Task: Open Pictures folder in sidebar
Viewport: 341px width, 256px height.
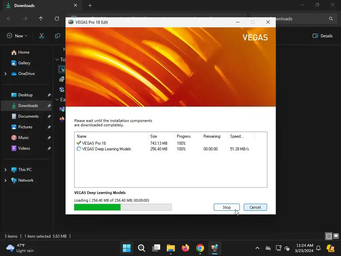Action: coord(25,127)
